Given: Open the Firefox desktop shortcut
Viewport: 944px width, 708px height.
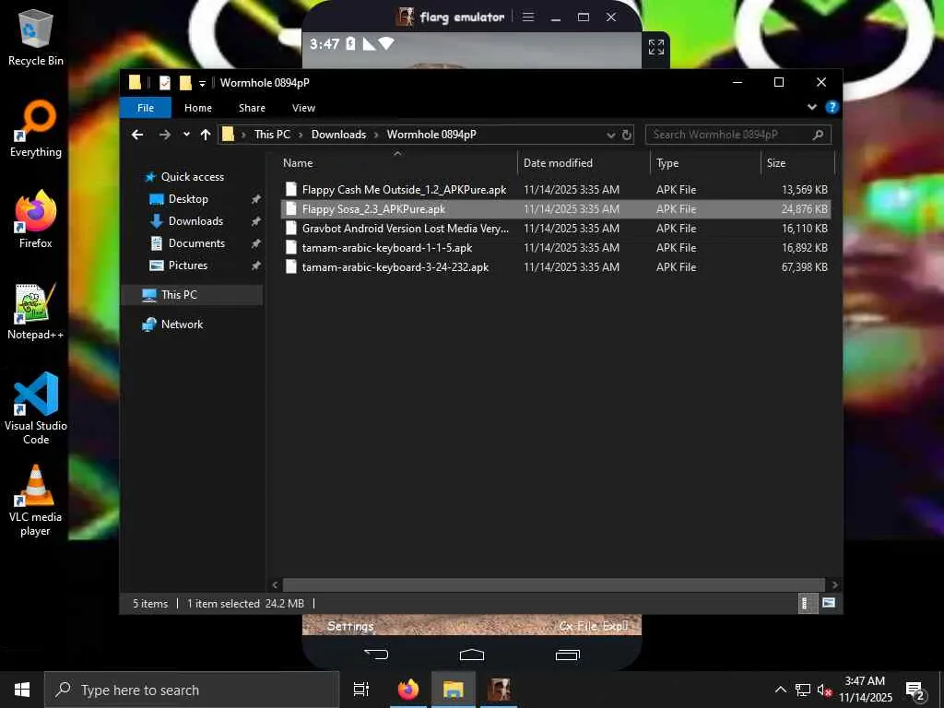Looking at the screenshot, I should click(36, 219).
